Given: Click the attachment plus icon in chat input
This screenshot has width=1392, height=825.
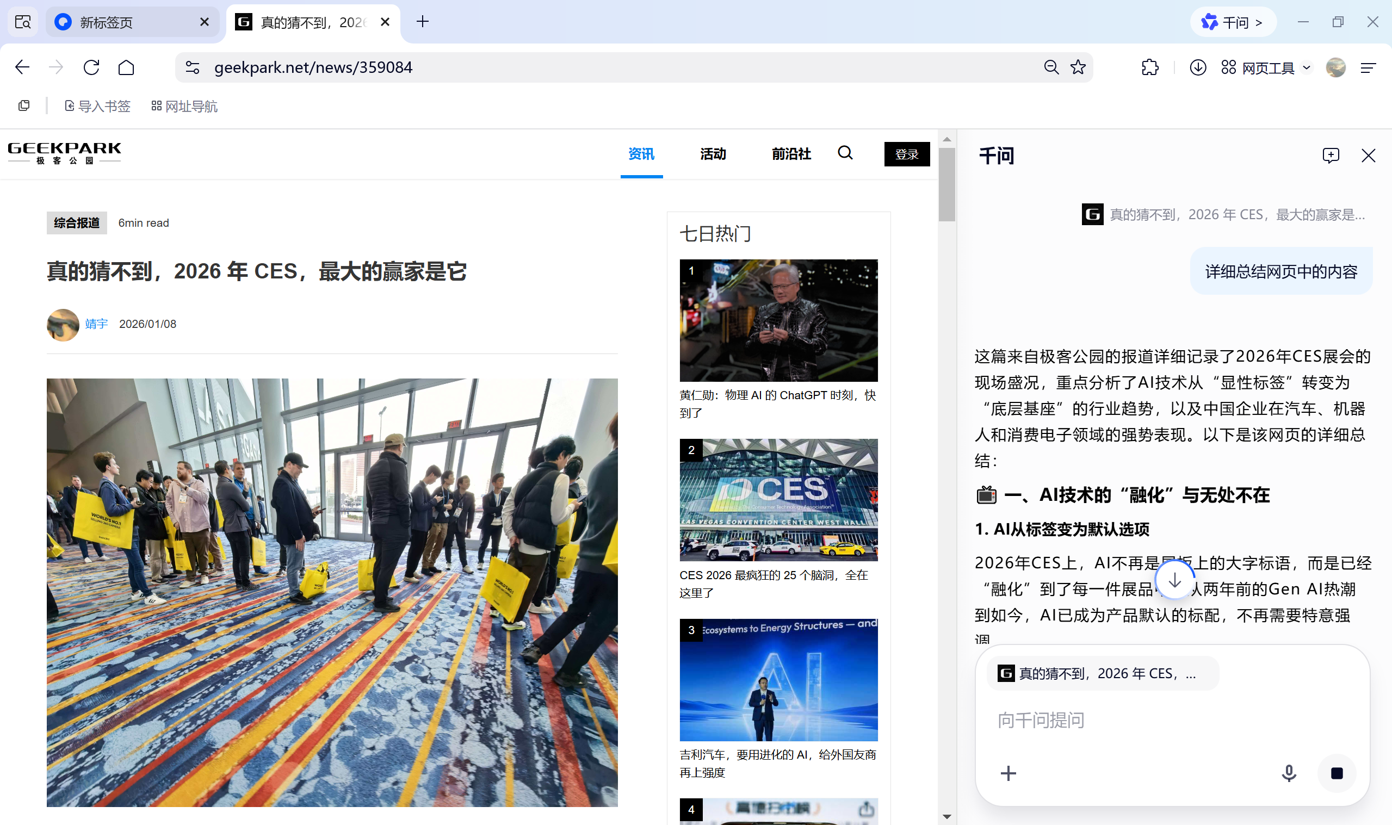Looking at the screenshot, I should [x=1008, y=773].
